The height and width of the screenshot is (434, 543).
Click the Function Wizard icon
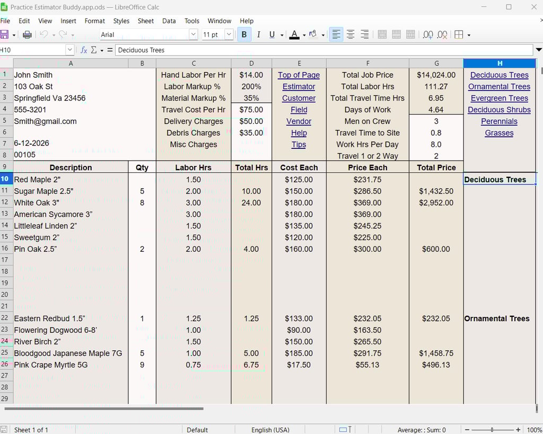pos(83,49)
